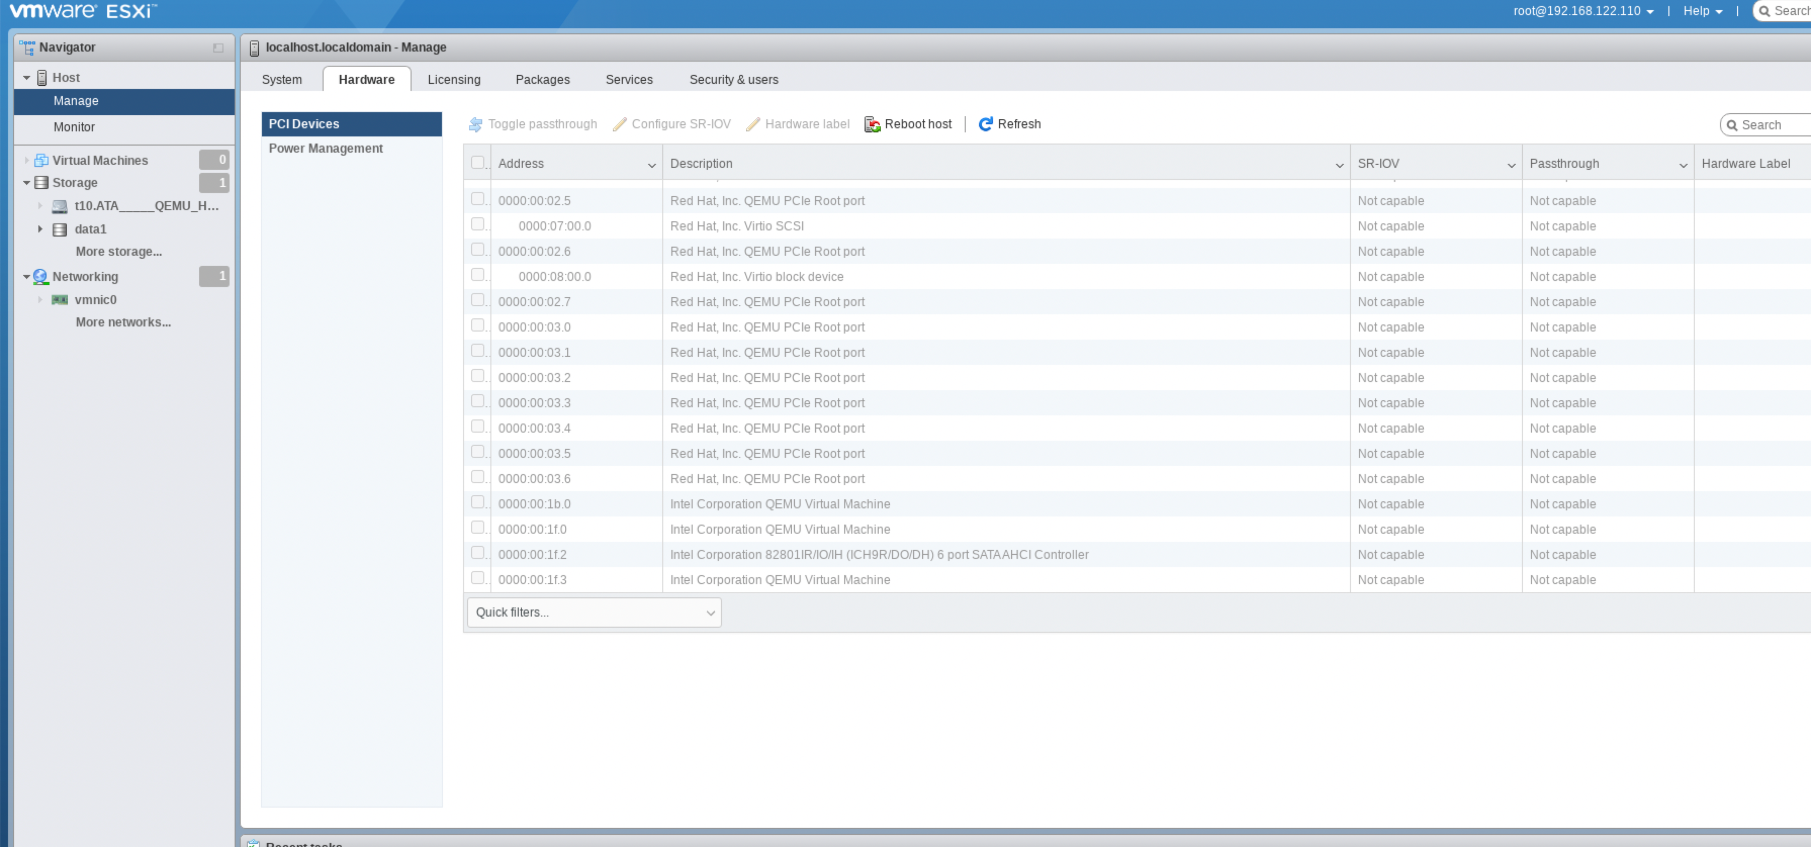Open the More networks... link
Image resolution: width=1811 pixels, height=847 pixels.
124,322
